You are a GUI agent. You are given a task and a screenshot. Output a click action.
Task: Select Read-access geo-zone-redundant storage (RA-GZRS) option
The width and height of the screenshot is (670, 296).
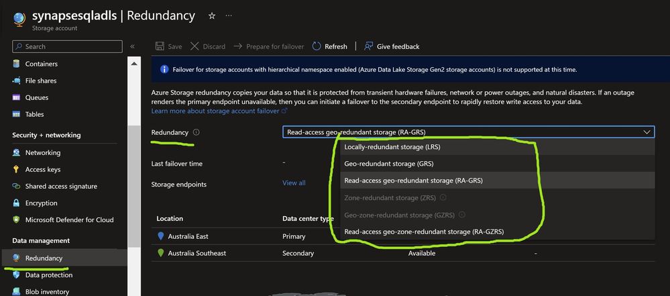pos(498,232)
